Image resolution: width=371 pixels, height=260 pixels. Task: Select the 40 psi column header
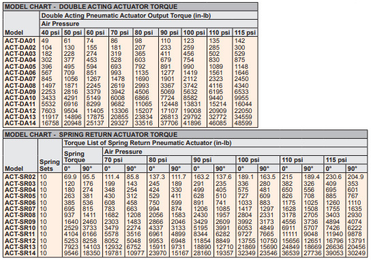(50, 33)
